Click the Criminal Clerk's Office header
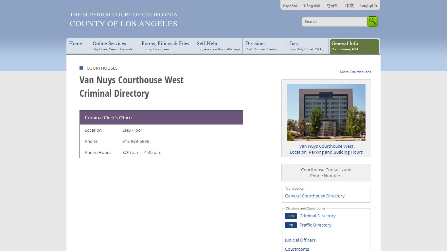Image resolution: width=447 pixels, height=251 pixels. pos(161,118)
